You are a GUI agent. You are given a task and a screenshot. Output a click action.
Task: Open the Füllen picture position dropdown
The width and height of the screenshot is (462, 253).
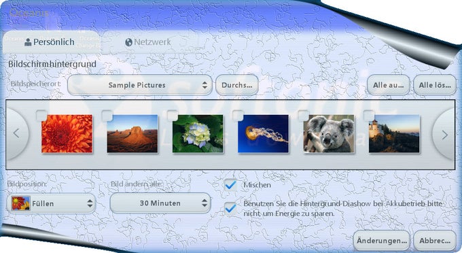tap(51, 203)
